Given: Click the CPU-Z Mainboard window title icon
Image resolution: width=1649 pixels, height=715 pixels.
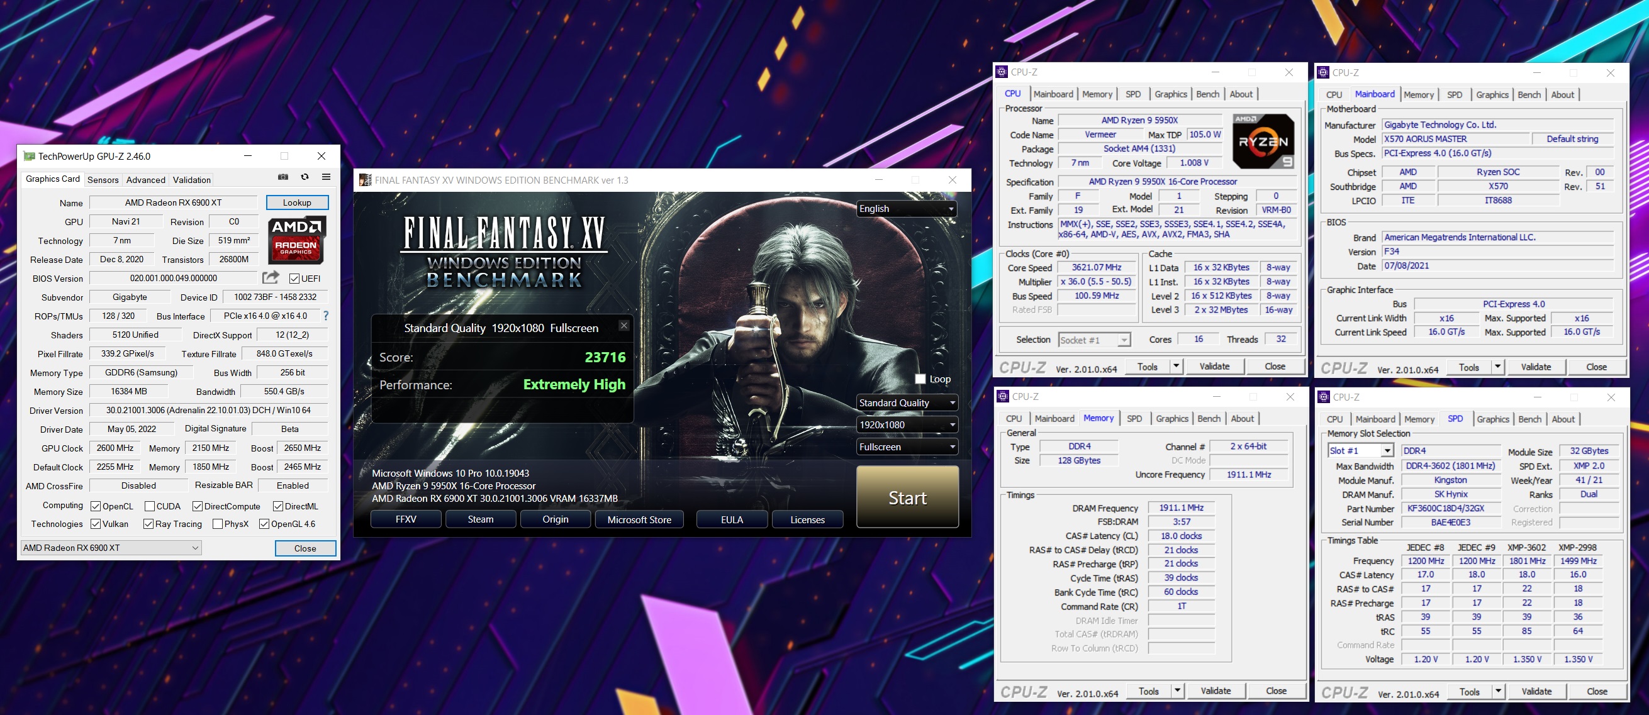Looking at the screenshot, I should pyautogui.click(x=1323, y=73).
